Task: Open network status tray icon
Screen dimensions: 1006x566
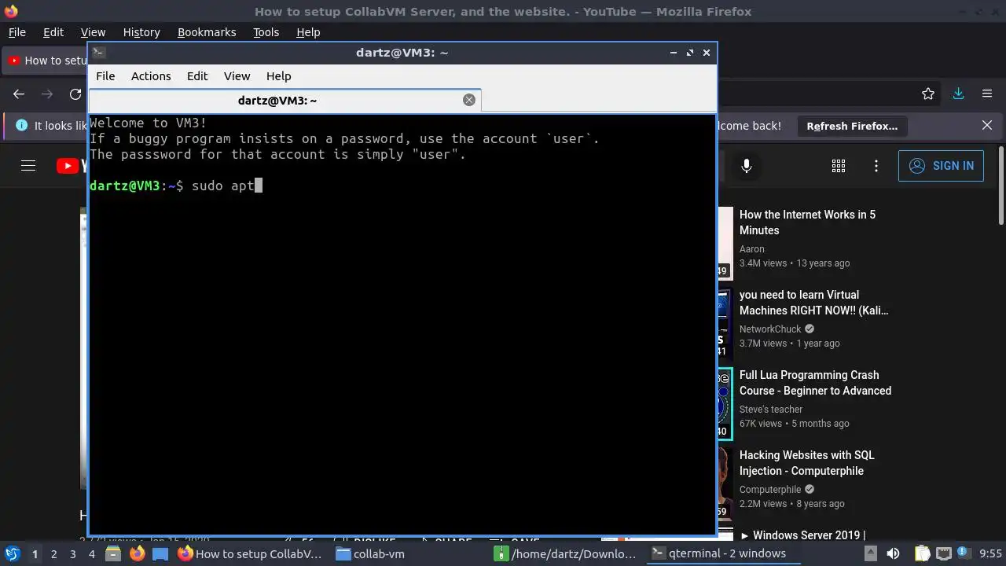Action: tap(944, 554)
